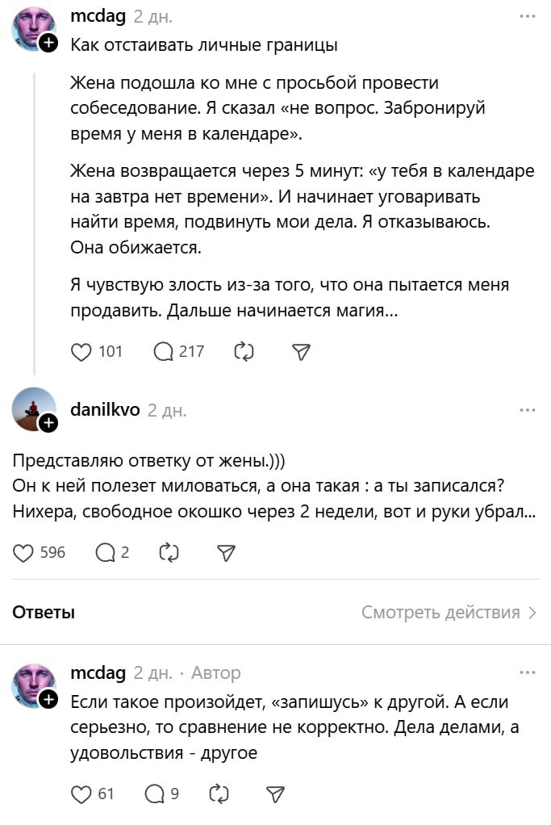Click "Смотреть действия" link
The image size is (551, 825).
pos(449,613)
